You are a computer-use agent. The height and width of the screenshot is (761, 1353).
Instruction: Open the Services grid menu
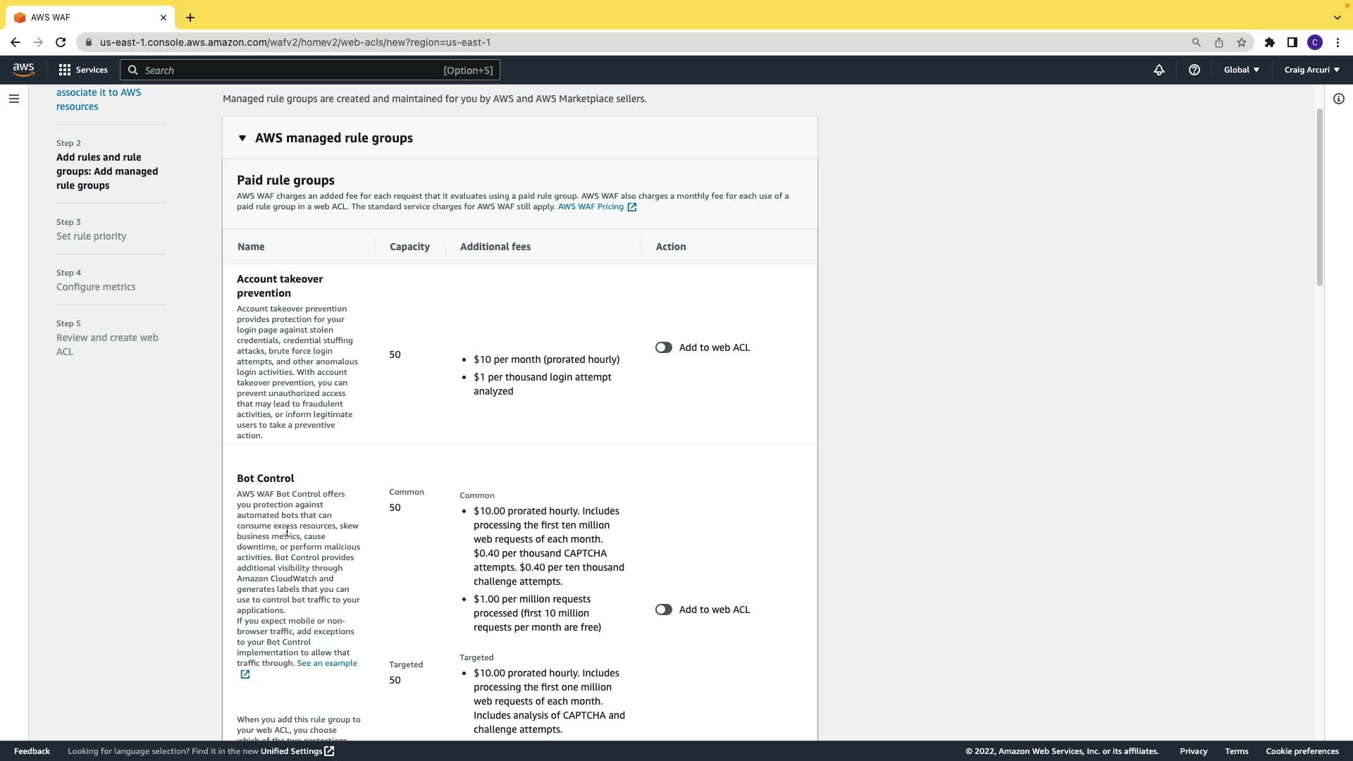(x=83, y=70)
